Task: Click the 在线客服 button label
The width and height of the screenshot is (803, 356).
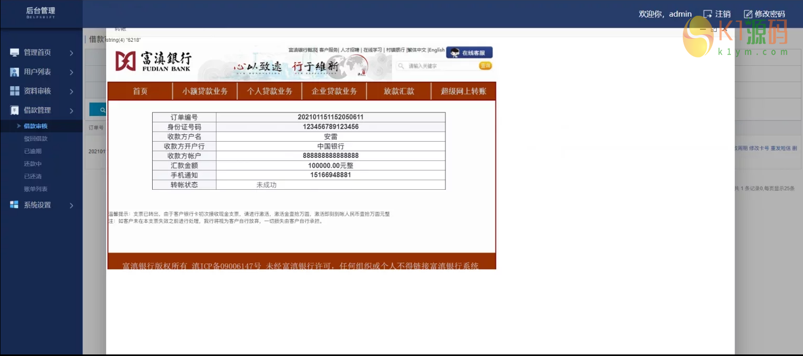Action: tap(474, 53)
